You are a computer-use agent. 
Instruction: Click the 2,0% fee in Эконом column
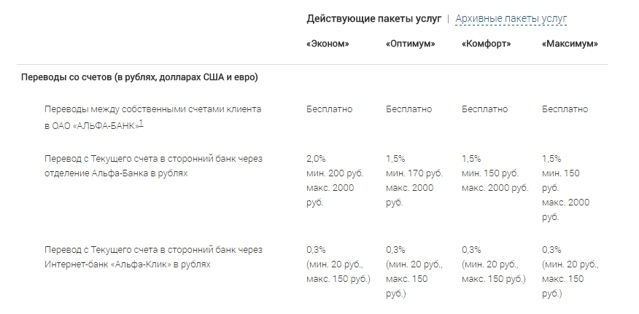pyautogui.click(x=317, y=158)
